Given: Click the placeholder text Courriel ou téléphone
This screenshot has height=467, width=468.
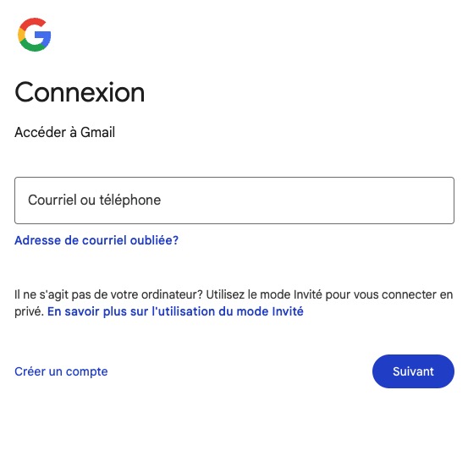Looking at the screenshot, I should pyautogui.click(x=94, y=200).
